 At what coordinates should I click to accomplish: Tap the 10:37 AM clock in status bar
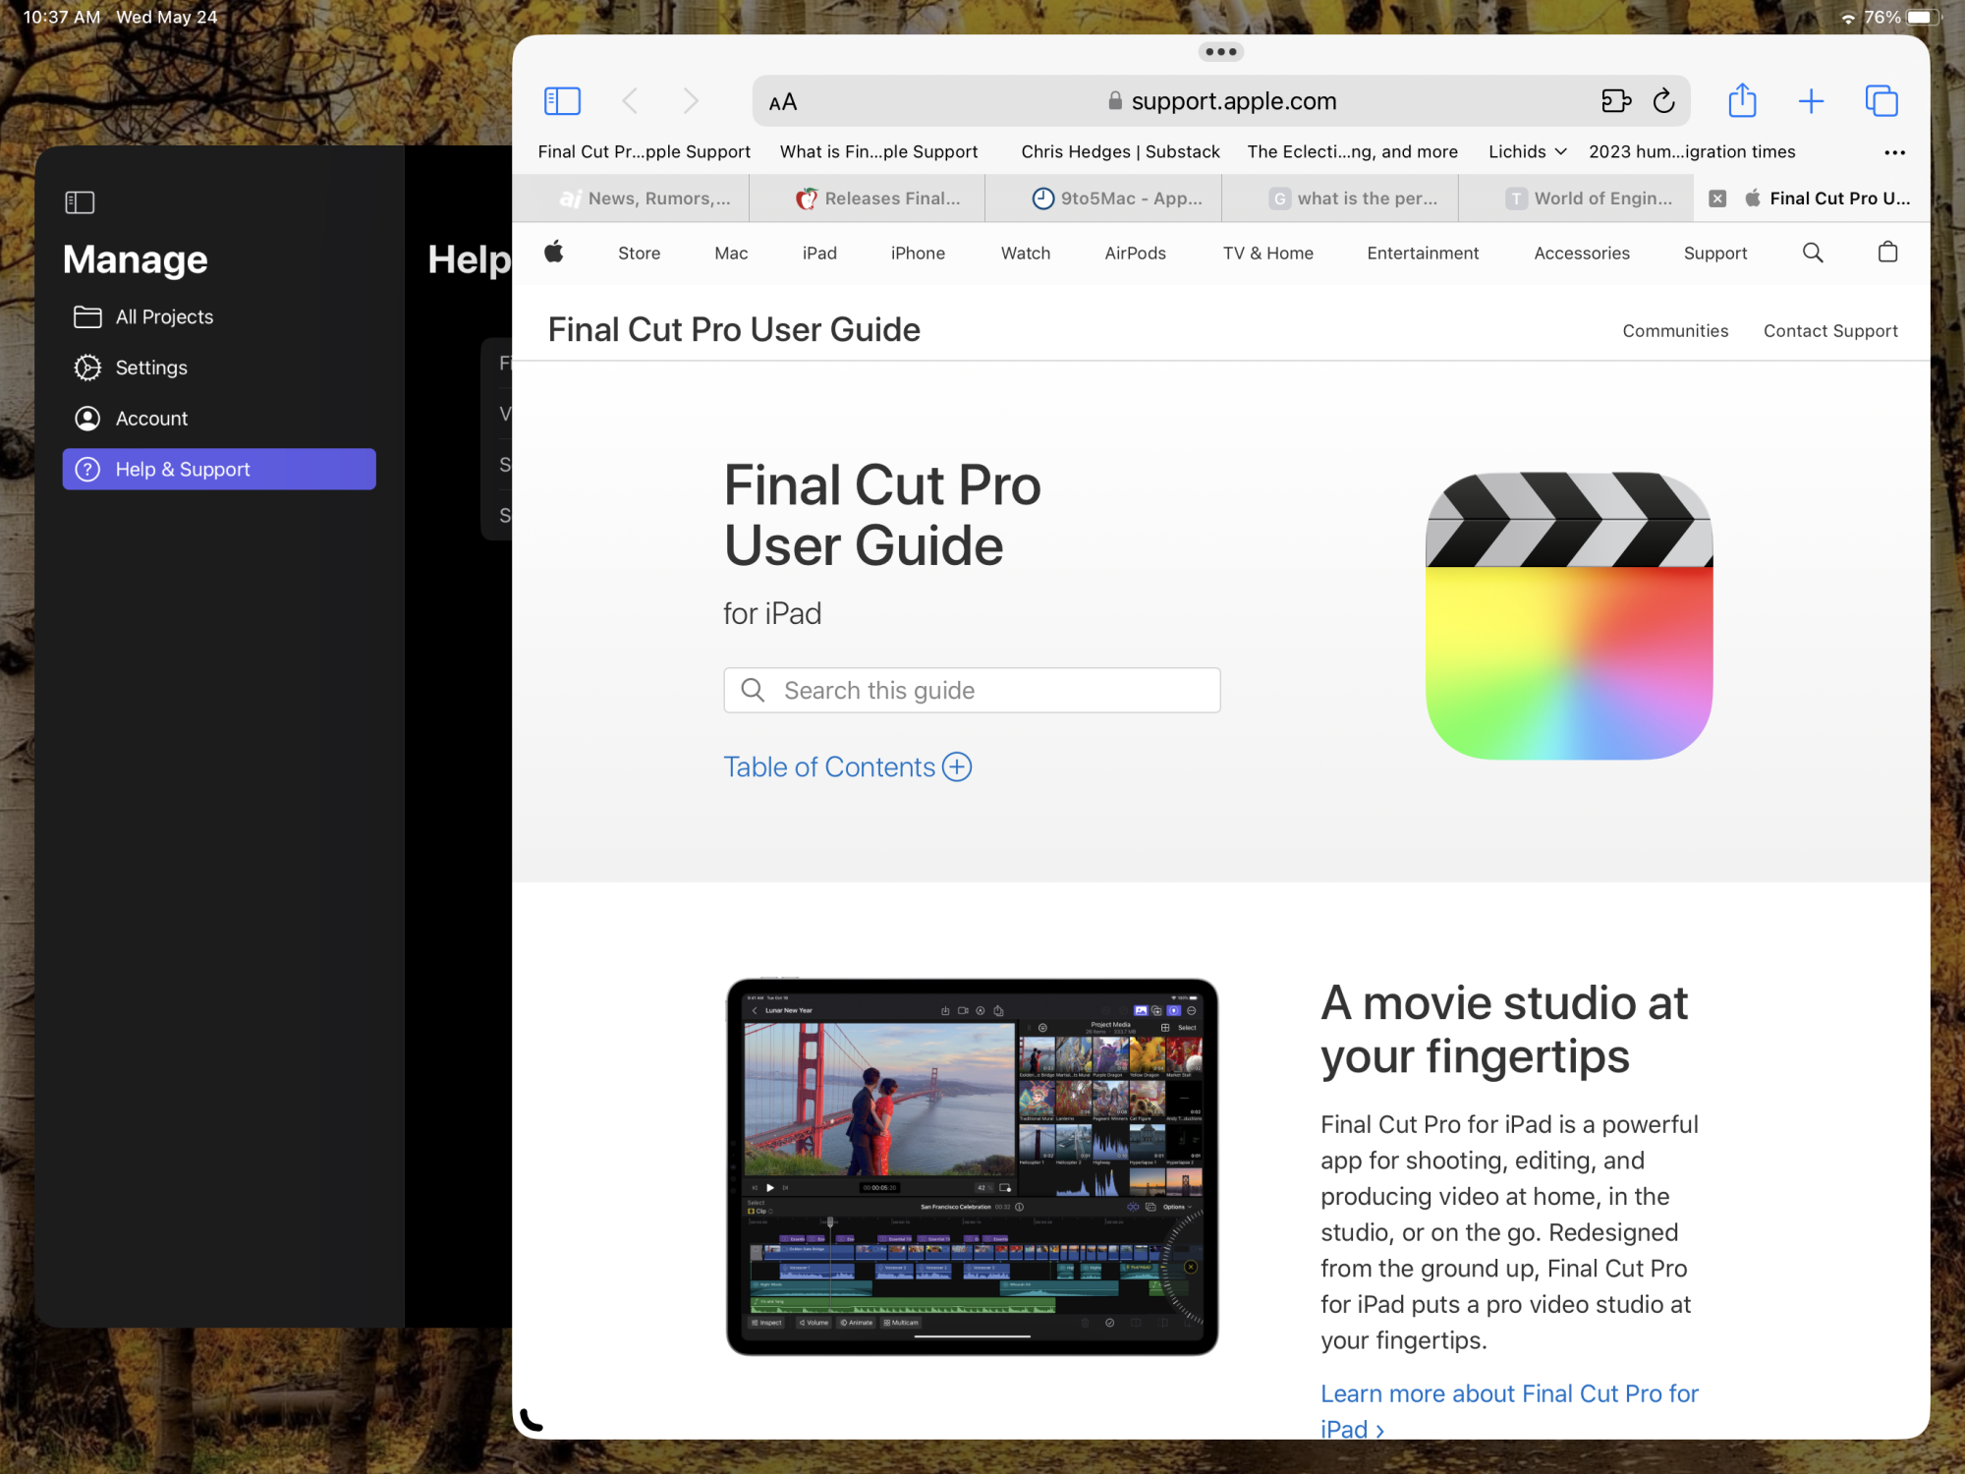coord(62,17)
